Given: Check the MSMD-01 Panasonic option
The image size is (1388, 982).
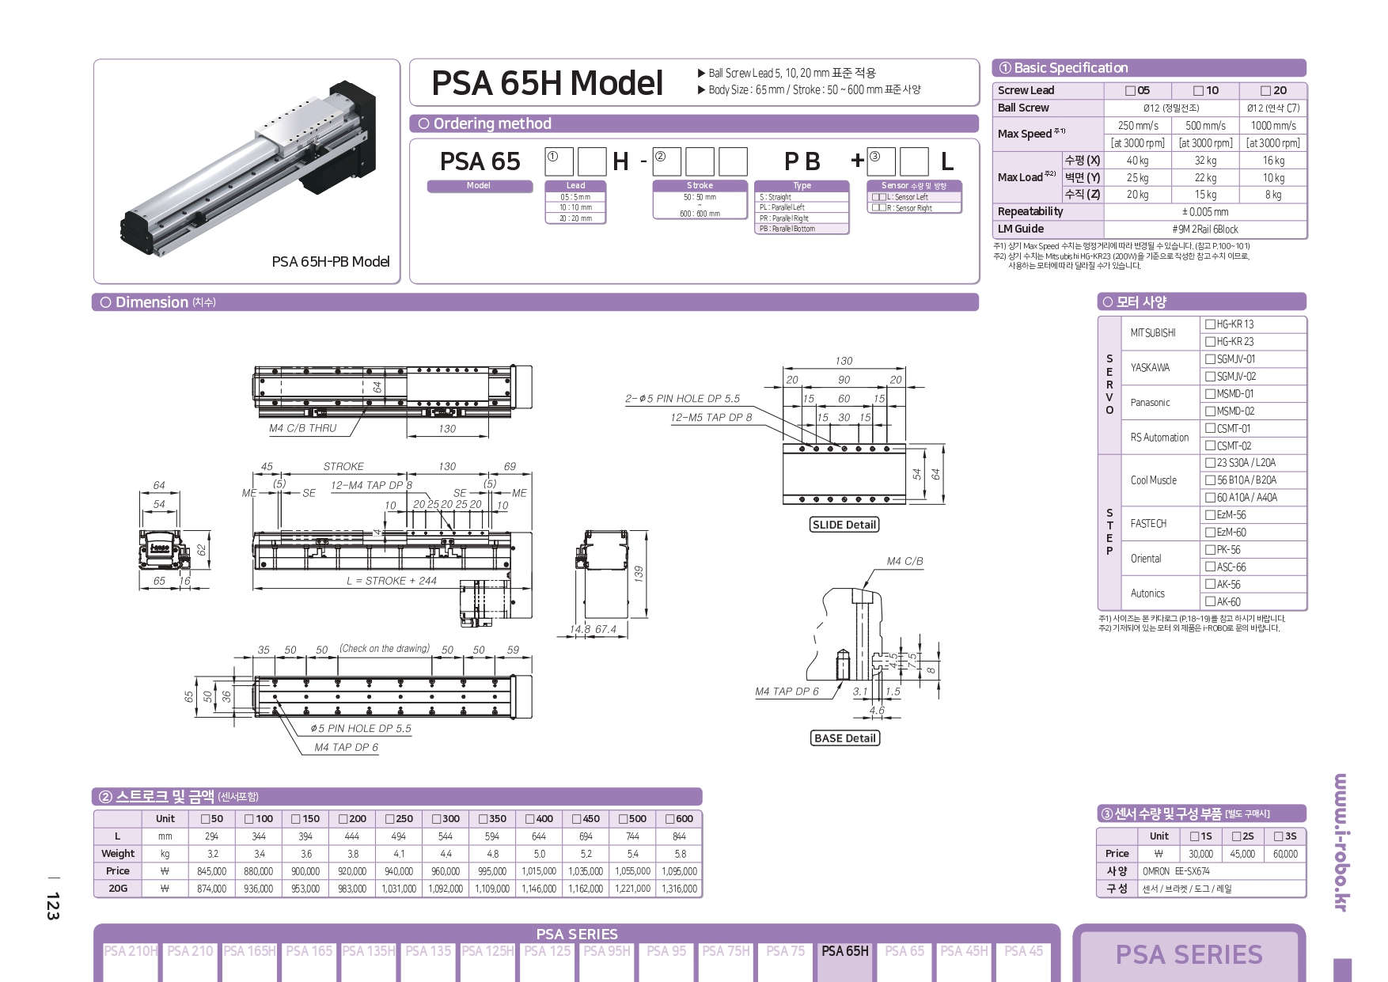Looking at the screenshot, I should (1210, 393).
